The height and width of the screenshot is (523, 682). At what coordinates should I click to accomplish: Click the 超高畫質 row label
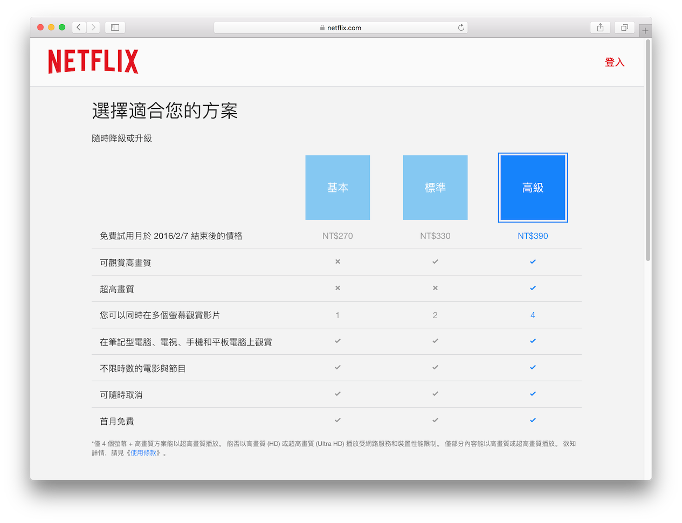point(117,289)
